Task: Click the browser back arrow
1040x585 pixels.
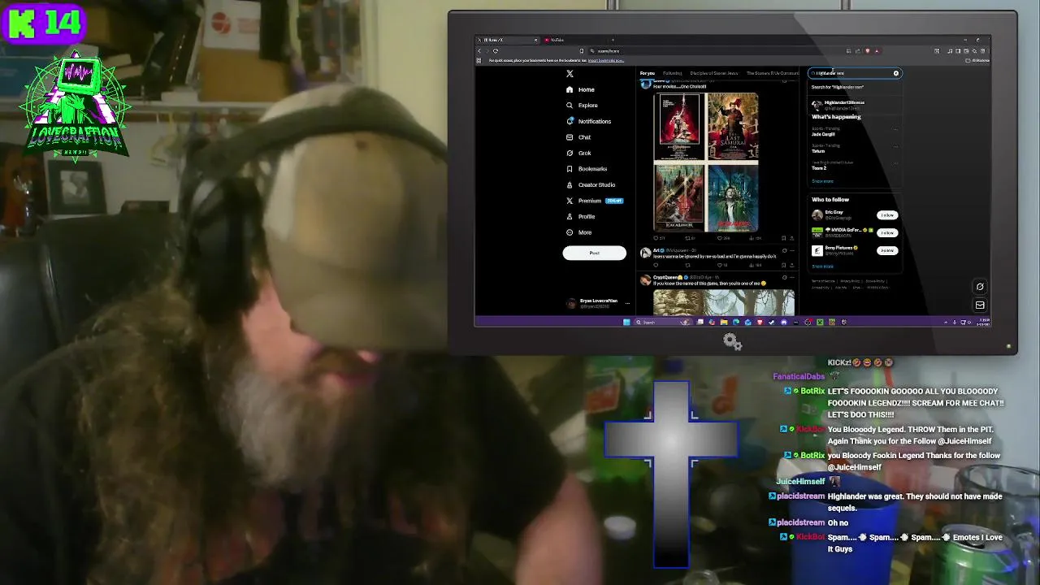Action: (479, 51)
